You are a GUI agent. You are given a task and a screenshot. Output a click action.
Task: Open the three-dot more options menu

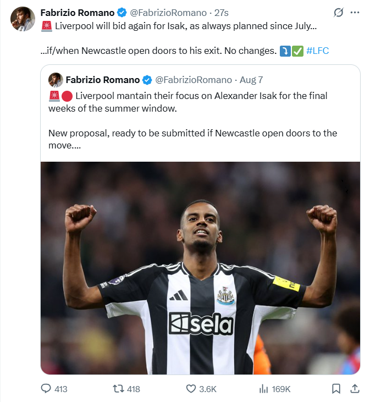click(356, 12)
